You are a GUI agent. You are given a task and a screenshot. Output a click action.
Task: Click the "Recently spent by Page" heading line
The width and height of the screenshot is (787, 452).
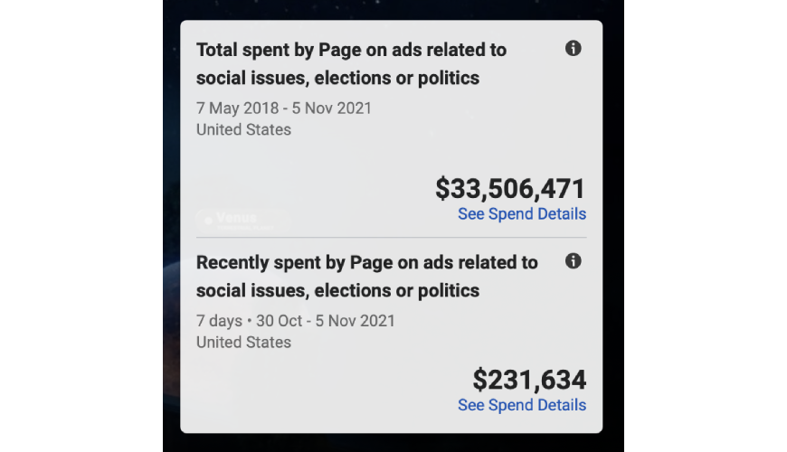pos(366,263)
